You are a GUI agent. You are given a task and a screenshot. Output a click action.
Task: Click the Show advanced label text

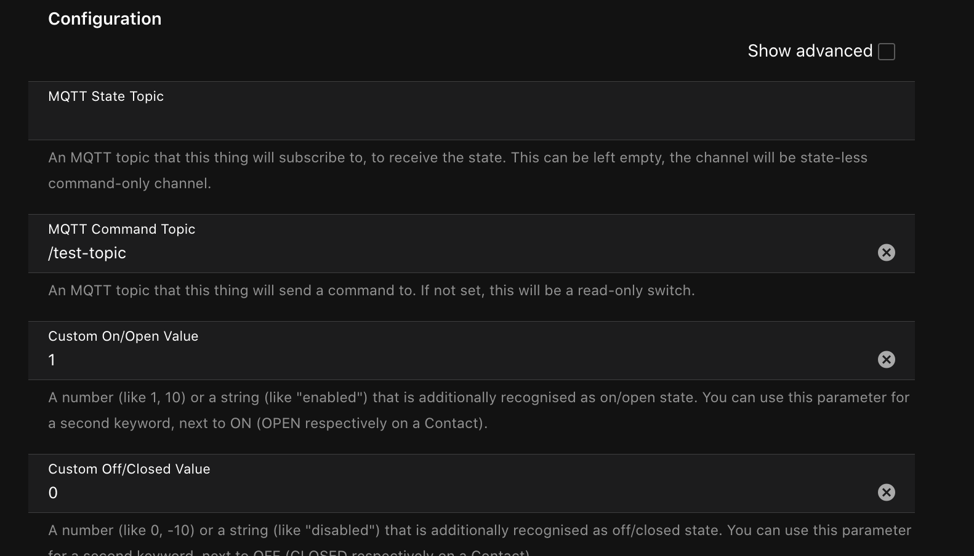810,51
